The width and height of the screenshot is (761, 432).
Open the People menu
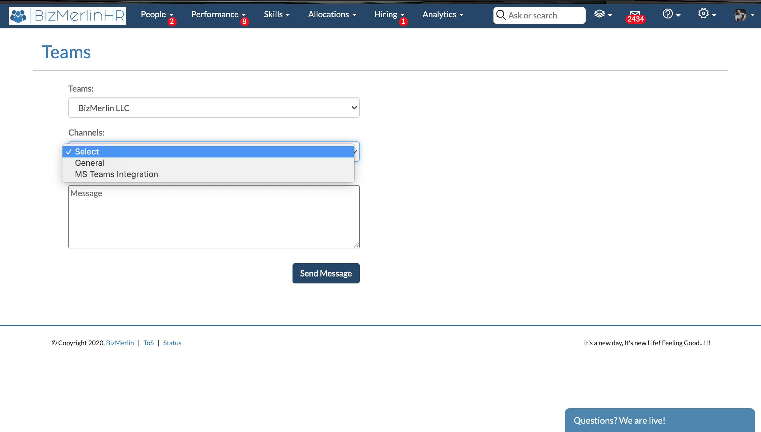[x=157, y=14]
